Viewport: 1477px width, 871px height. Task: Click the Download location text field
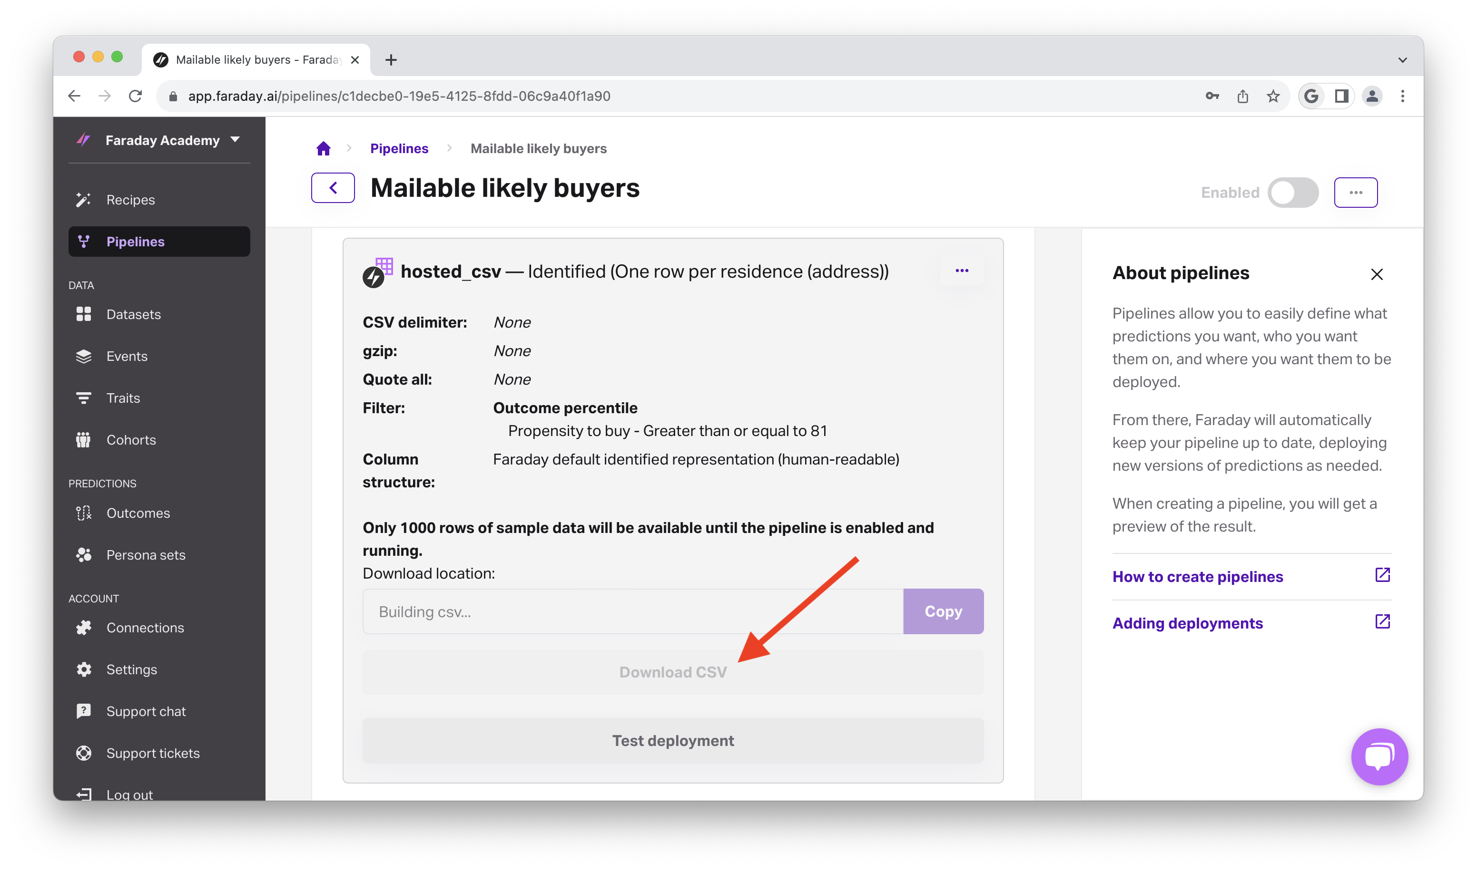tap(632, 611)
